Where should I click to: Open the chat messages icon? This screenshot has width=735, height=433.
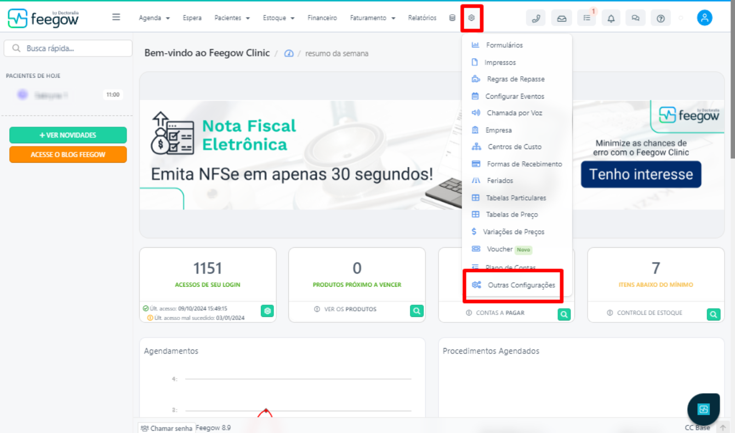[x=636, y=18]
